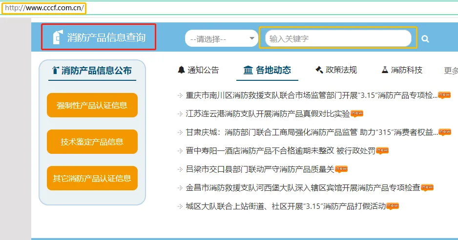
Task: Focus the 输入关键字 search field
Action: [x=338, y=38]
